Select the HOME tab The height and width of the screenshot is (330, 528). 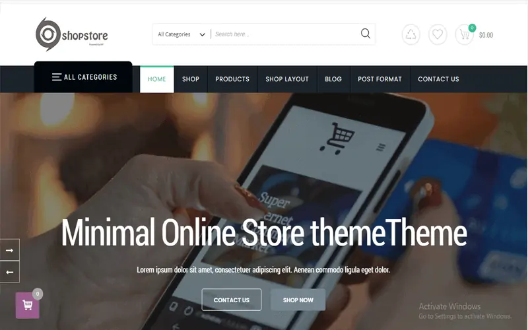[157, 79]
